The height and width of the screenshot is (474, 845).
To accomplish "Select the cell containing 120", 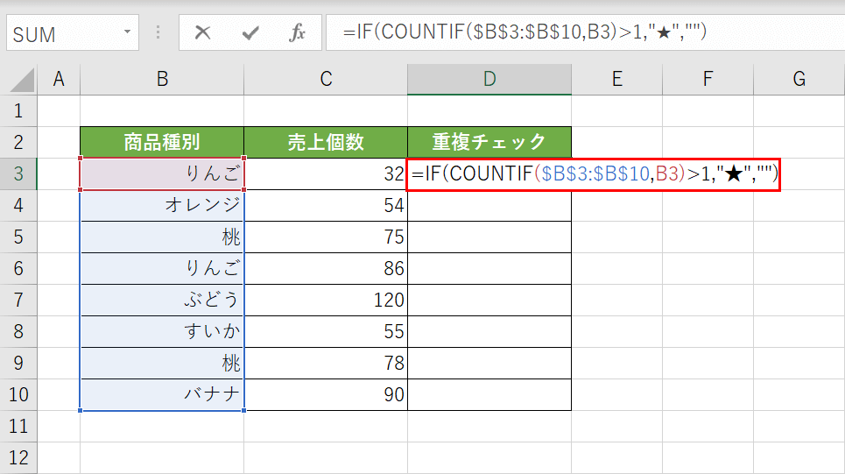I will coord(326,301).
